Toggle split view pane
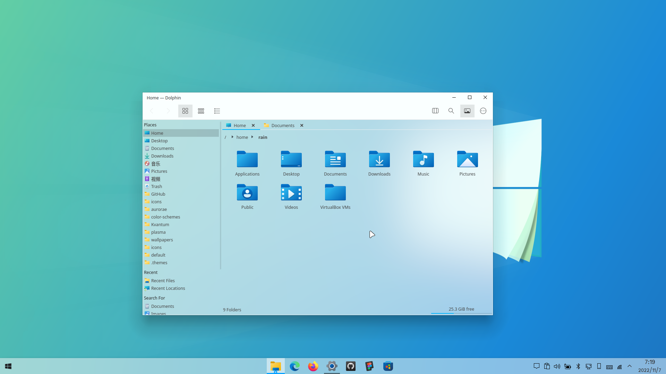Screen dimensions: 666x374 click(435, 111)
